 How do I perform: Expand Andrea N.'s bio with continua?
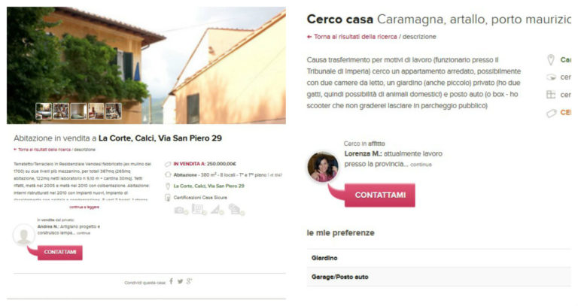click(x=84, y=233)
